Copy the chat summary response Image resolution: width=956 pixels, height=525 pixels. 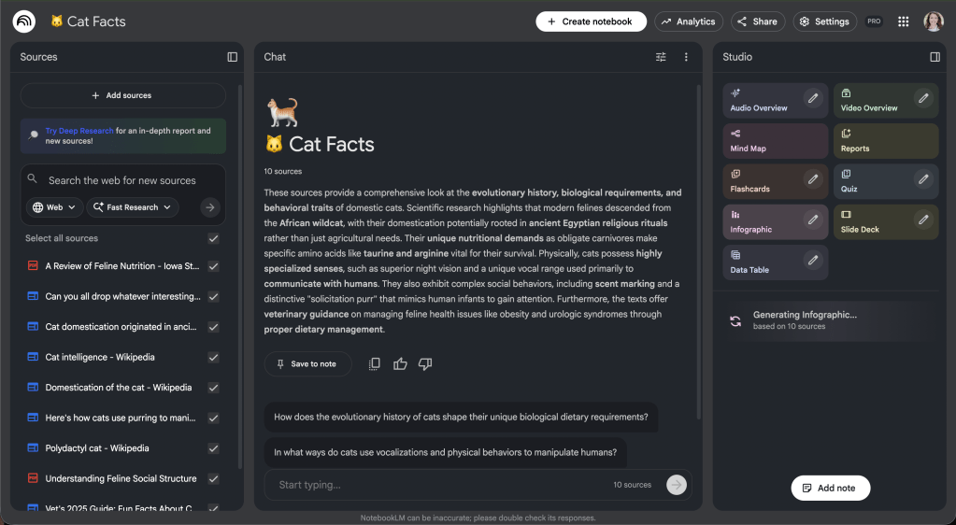375,363
